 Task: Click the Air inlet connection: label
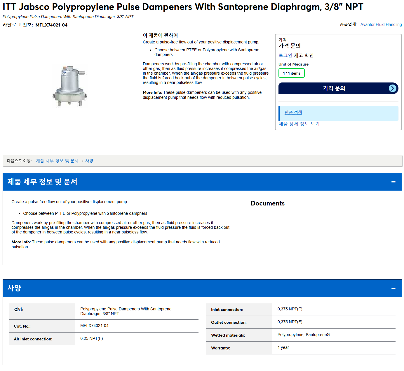pos(33,339)
